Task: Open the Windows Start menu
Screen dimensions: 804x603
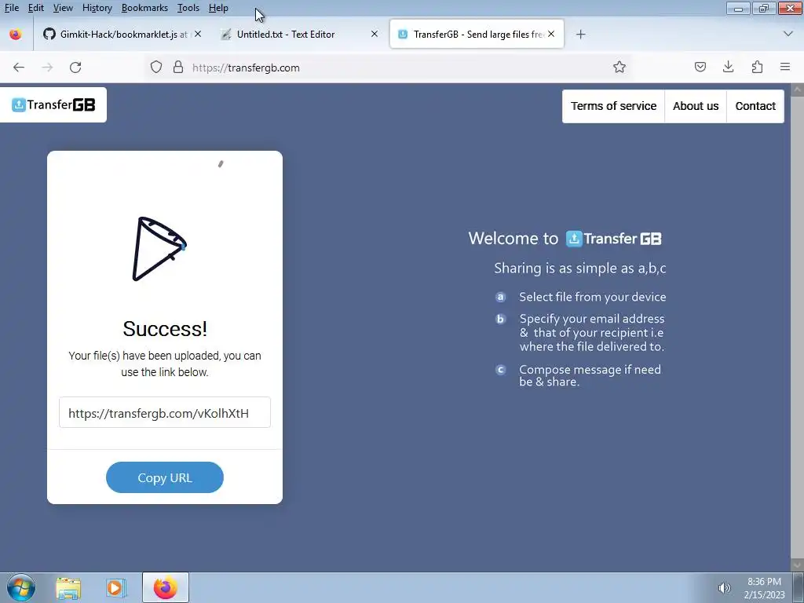Action: coord(21,587)
